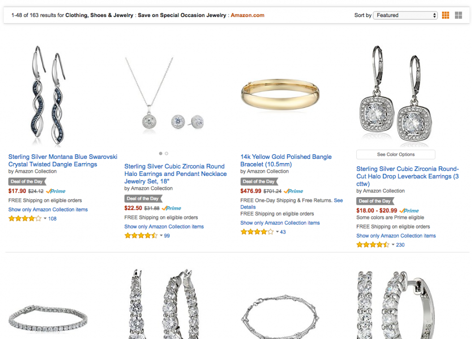Viewport: 472px width, 339px height.
Task: Click the Prime logo beside the $17.90 price
Action: (x=56, y=191)
